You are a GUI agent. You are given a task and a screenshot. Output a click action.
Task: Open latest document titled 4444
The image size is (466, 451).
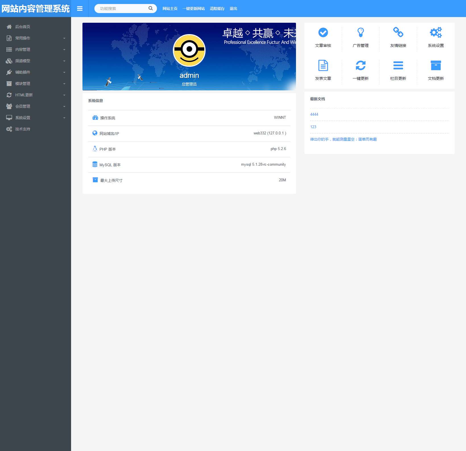click(x=314, y=114)
